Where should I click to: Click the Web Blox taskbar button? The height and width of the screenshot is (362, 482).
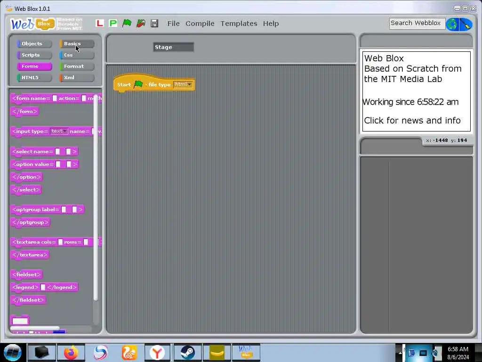coord(246,353)
